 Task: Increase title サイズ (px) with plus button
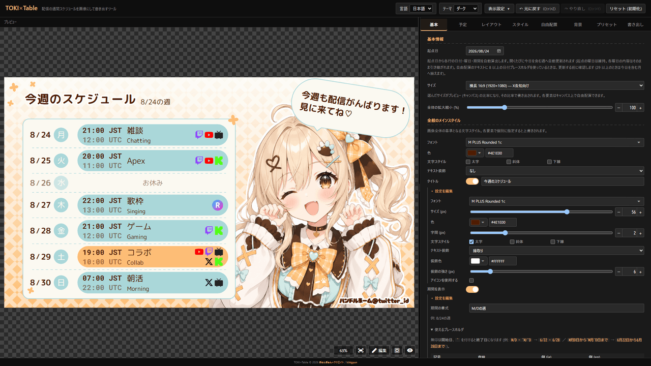pos(641,212)
